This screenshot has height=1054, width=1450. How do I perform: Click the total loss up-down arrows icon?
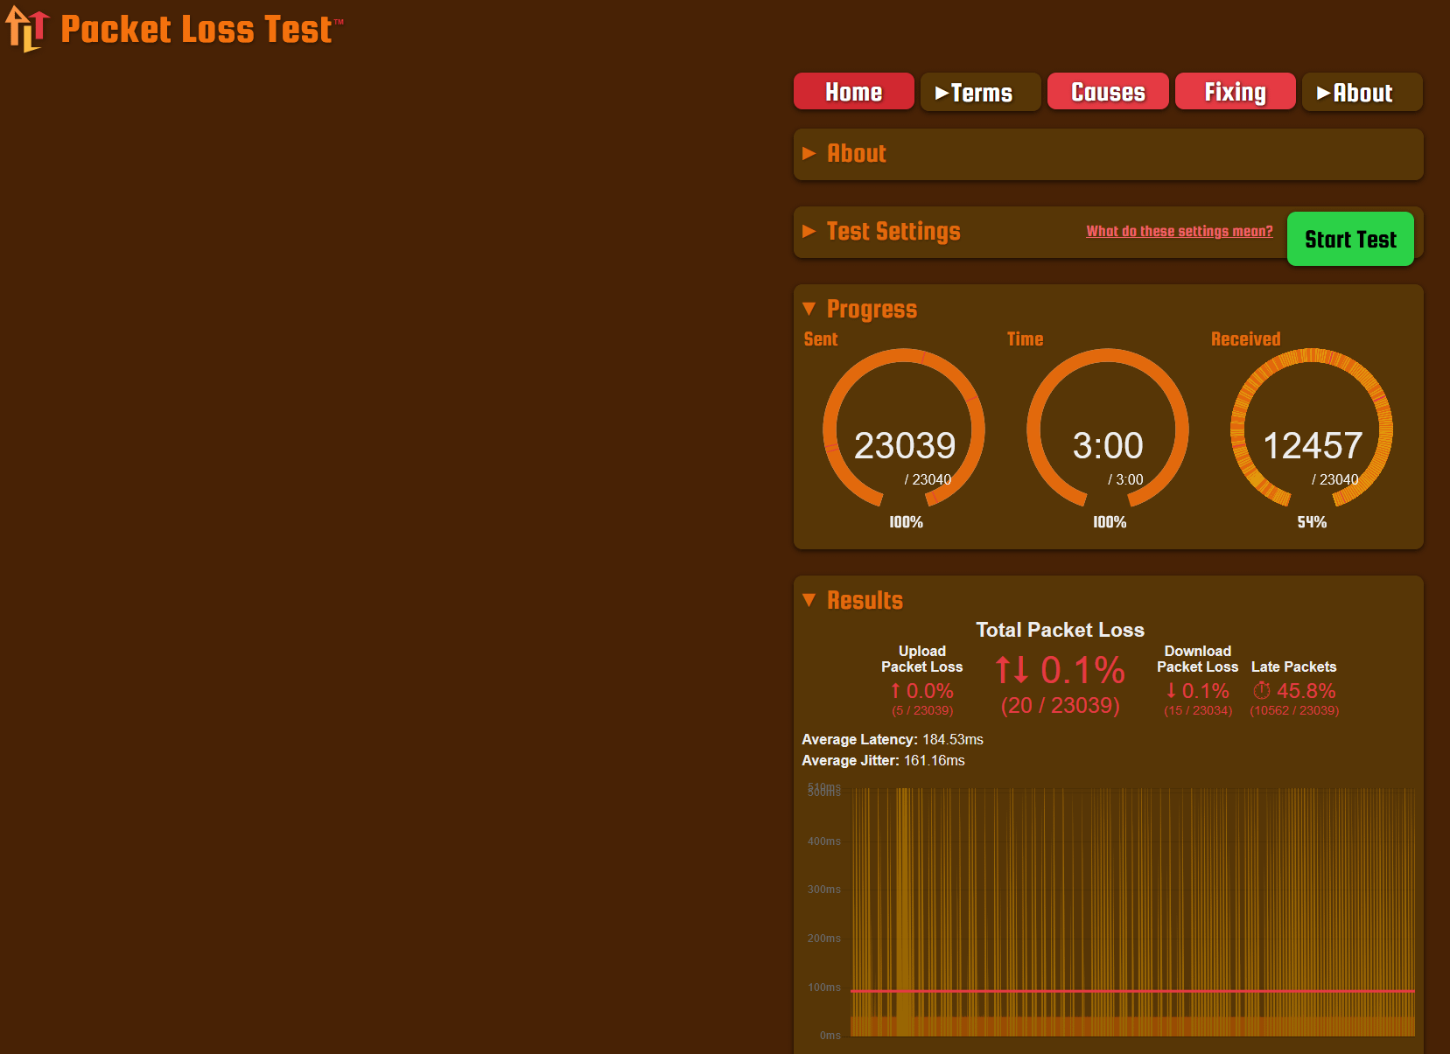[1012, 670]
